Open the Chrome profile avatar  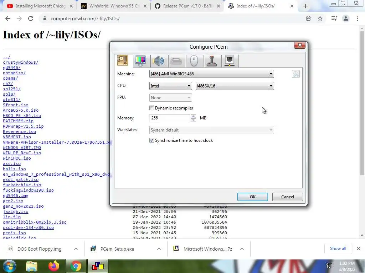[x=346, y=18]
